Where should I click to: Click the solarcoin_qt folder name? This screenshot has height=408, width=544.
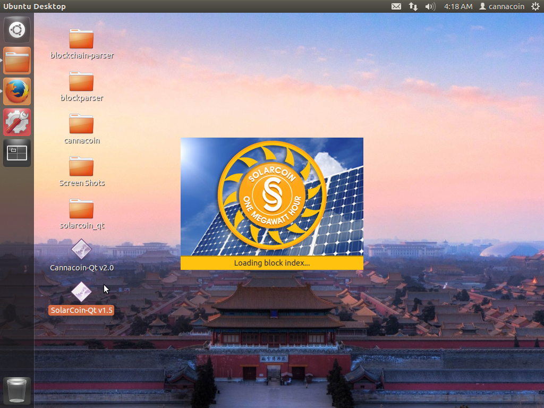click(82, 225)
